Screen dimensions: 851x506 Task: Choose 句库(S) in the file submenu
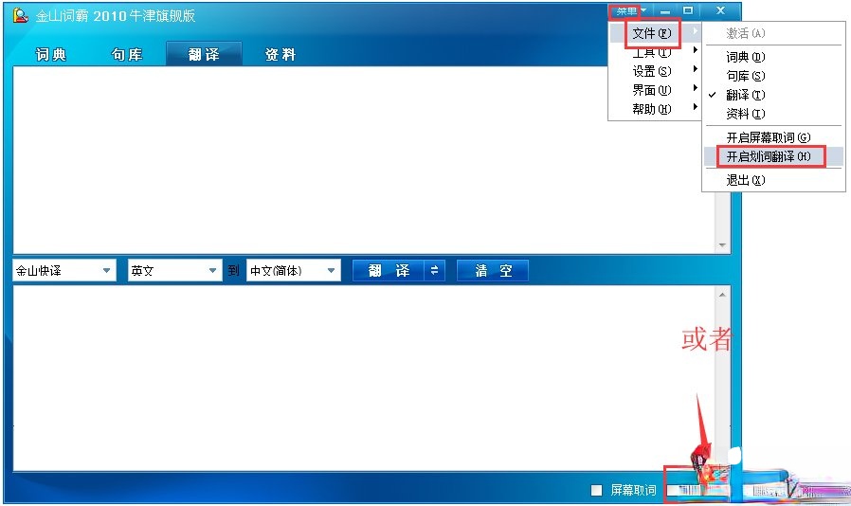[773, 76]
